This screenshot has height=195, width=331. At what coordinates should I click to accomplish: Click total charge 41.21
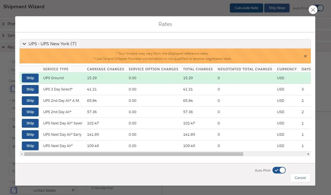pos(188,89)
